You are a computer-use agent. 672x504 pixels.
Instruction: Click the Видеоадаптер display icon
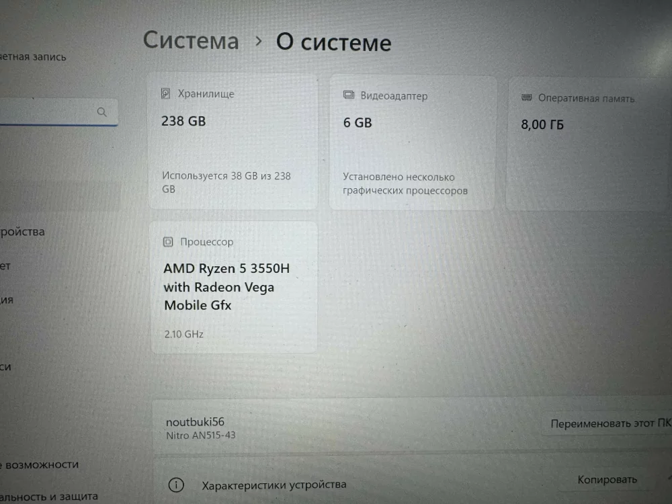click(349, 95)
